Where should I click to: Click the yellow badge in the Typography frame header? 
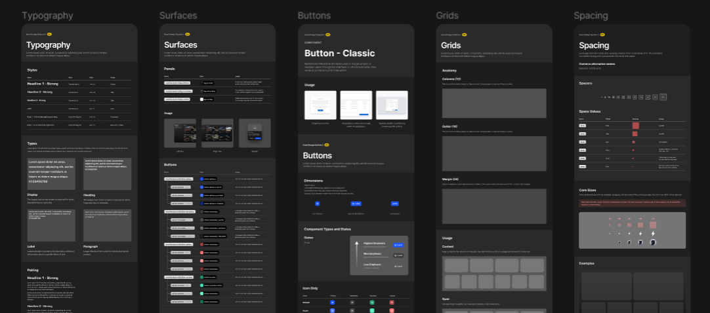click(x=49, y=34)
